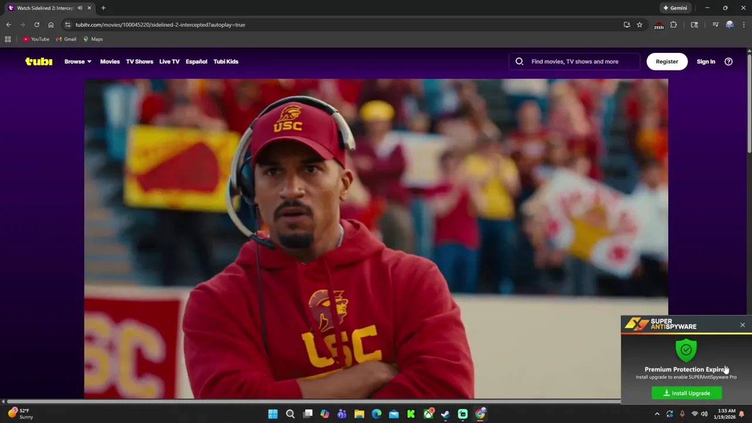This screenshot has width=752, height=423.
Task: Click the SUPERAntiSpyware logo
Action: point(660,324)
